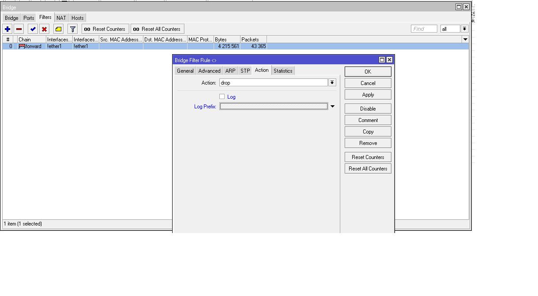The height and width of the screenshot is (296, 538).
Task: Focus the Find search field
Action: (x=424, y=29)
